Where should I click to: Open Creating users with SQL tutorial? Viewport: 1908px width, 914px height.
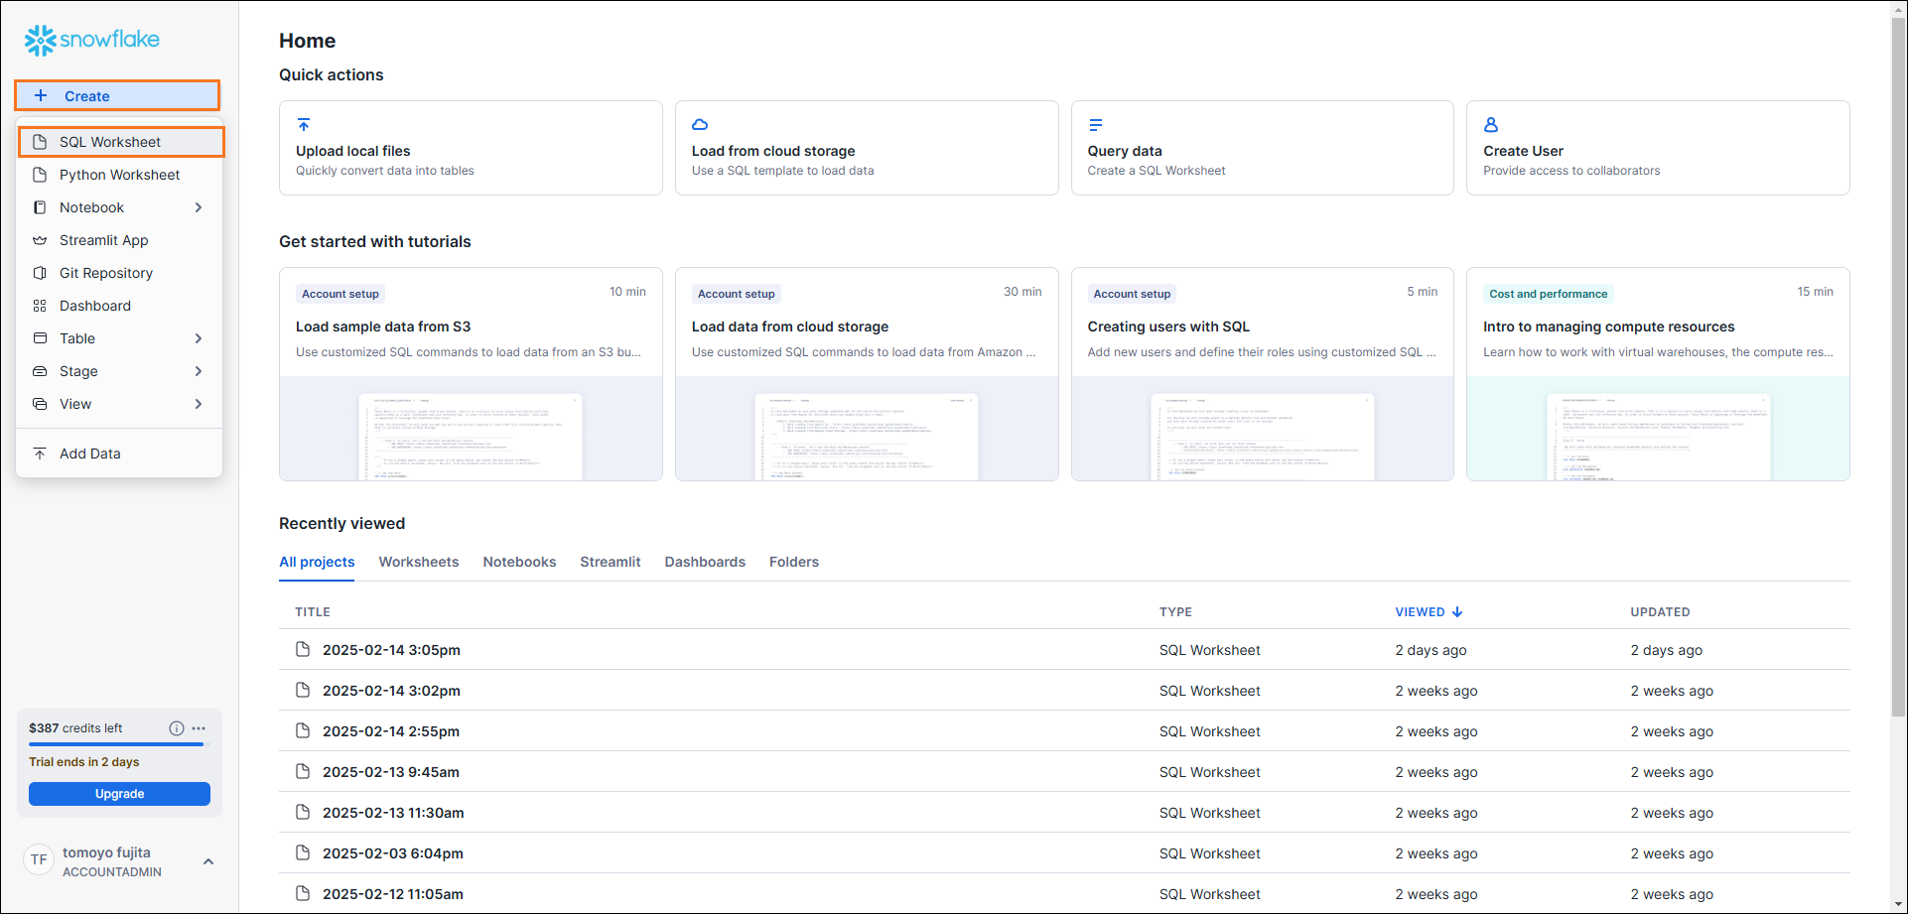(x=1262, y=374)
